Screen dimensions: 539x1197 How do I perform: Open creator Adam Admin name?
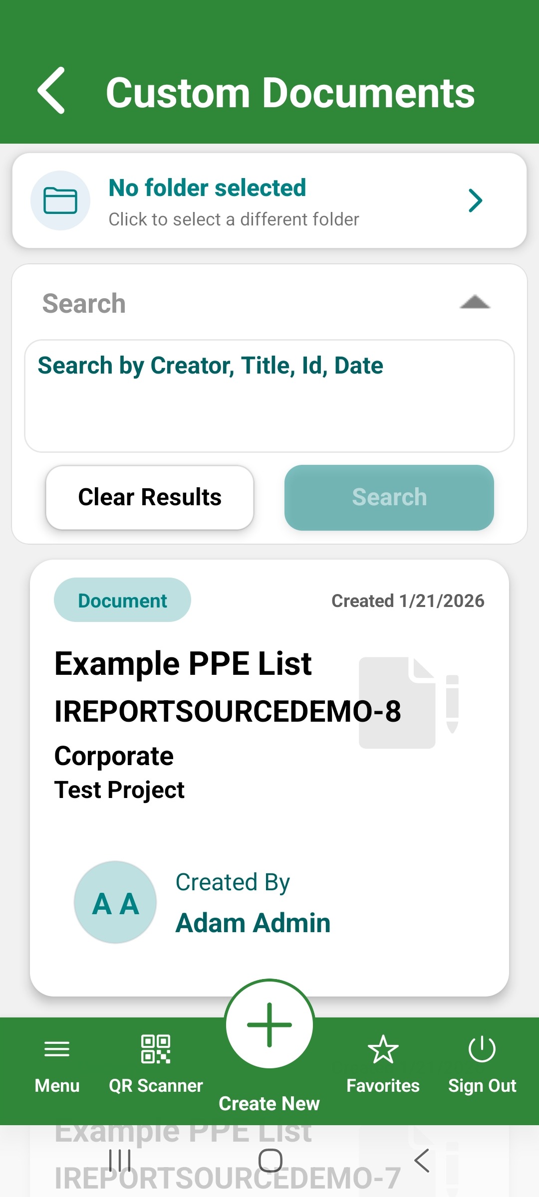coord(253,923)
